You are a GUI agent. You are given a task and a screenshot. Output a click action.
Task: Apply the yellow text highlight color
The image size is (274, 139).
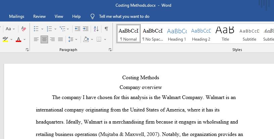5,39
